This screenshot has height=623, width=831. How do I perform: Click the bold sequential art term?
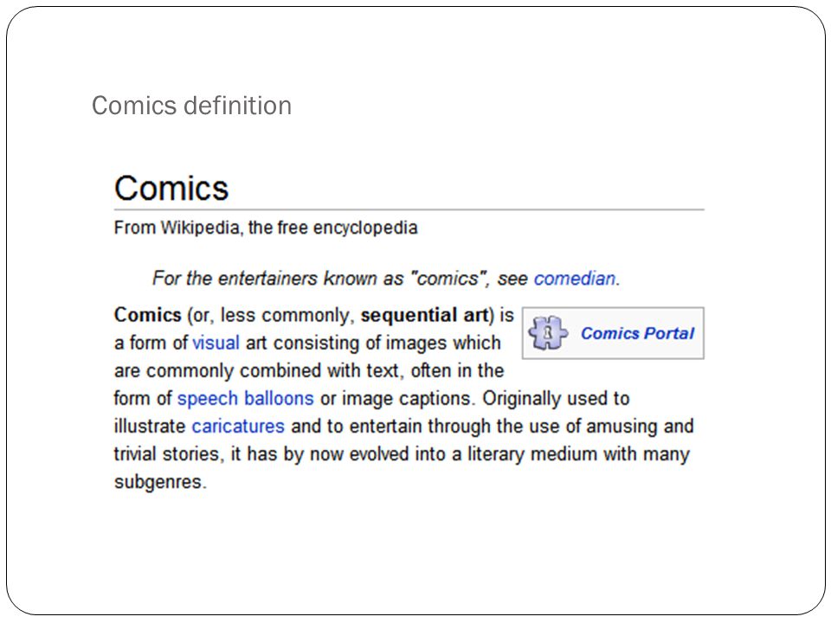tap(424, 315)
